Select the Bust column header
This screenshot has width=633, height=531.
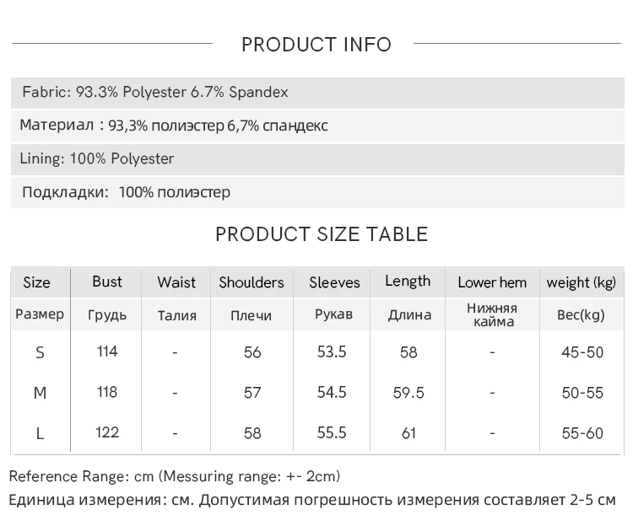point(106,282)
